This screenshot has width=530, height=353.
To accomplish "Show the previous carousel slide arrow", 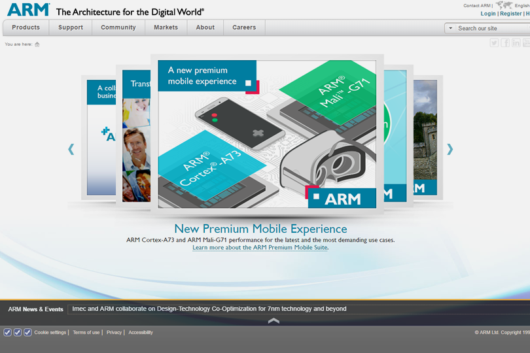I will pyautogui.click(x=71, y=149).
